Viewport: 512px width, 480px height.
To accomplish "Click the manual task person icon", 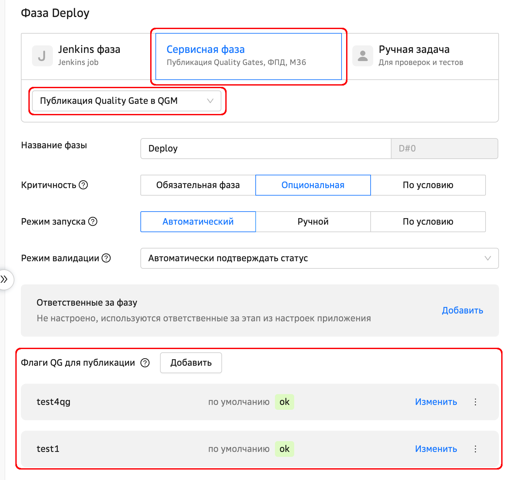I will (362, 56).
